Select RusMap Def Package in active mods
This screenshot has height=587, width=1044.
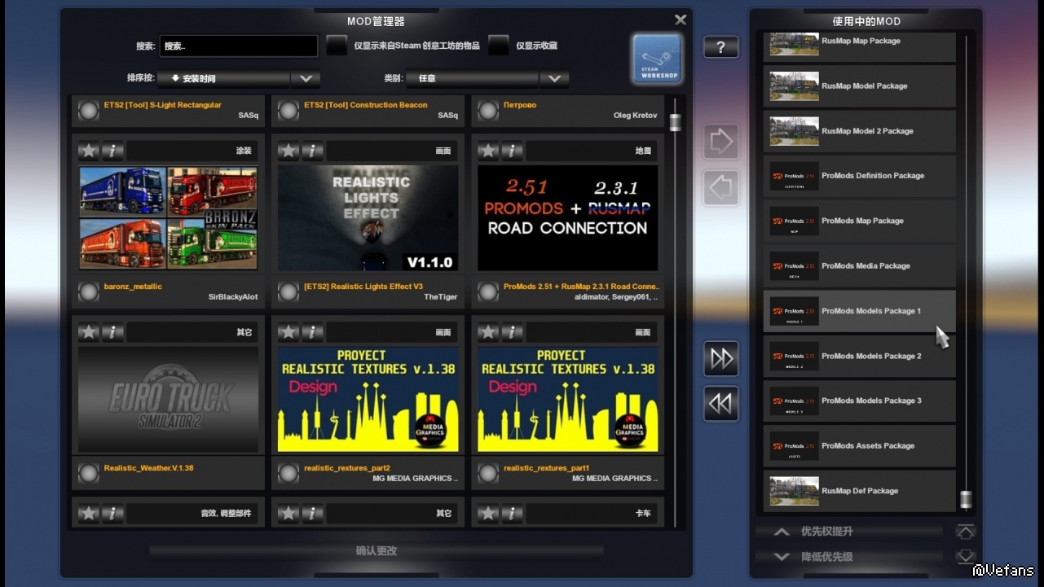tap(860, 491)
